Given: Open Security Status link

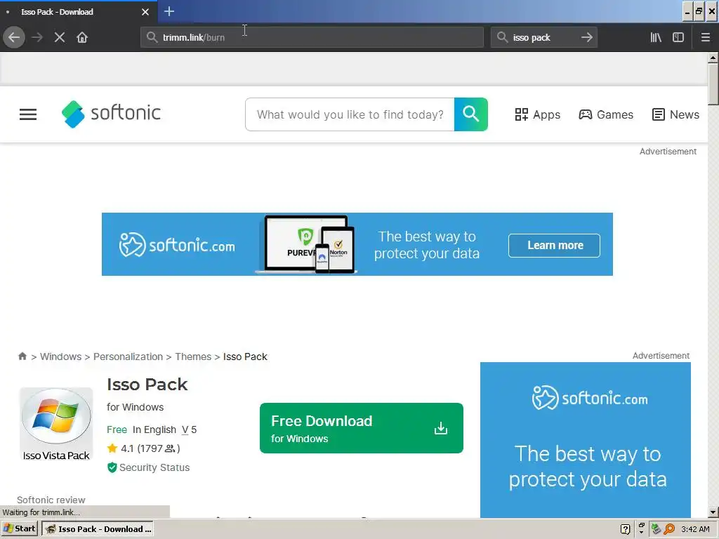Looking at the screenshot, I should click(x=154, y=467).
